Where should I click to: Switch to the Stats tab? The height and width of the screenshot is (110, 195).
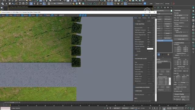(x=140, y=18)
